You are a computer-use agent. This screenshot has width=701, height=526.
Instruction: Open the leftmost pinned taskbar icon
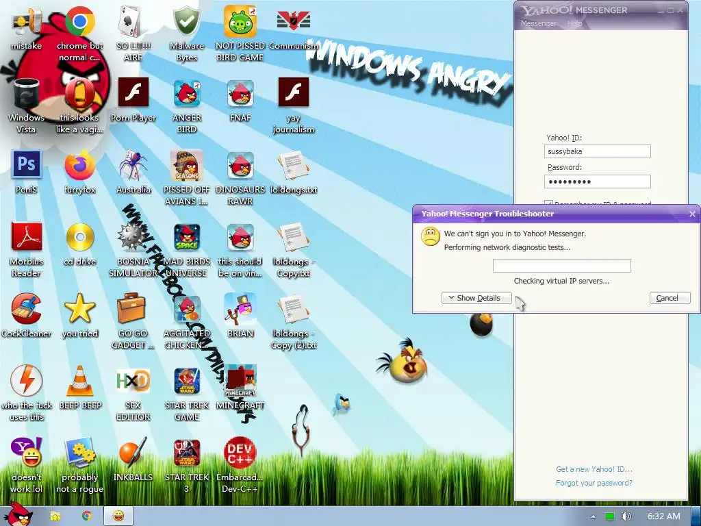55,516
